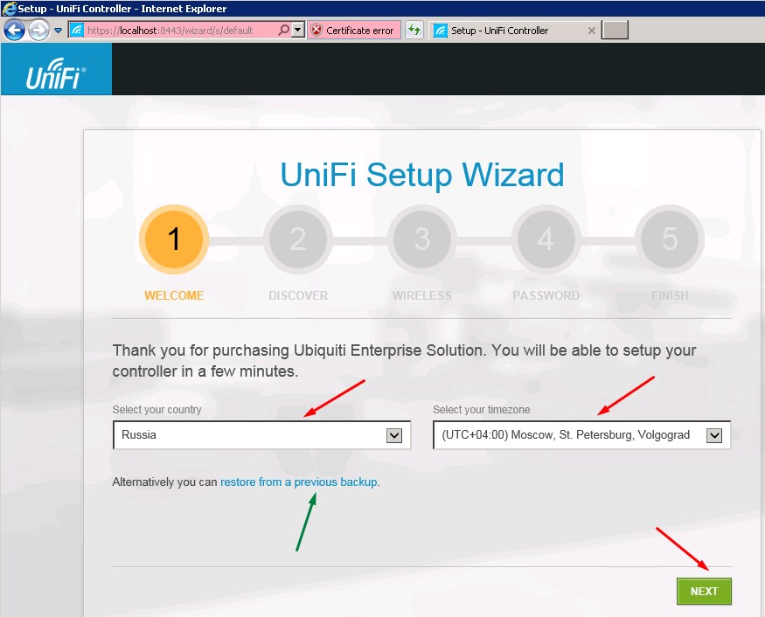The height and width of the screenshot is (617, 765).
Task: Select the Setup - UniFi Controller tab
Action: [514, 31]
